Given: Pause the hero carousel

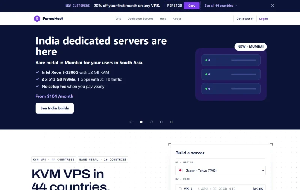Looking at the screenshot, I should pos(171,122).
